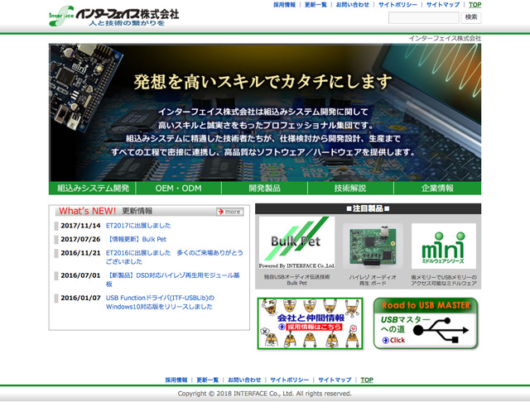Open 技術解説 navigation tab
The width and height of the screenshot is (530, 411).
[350, 188]
